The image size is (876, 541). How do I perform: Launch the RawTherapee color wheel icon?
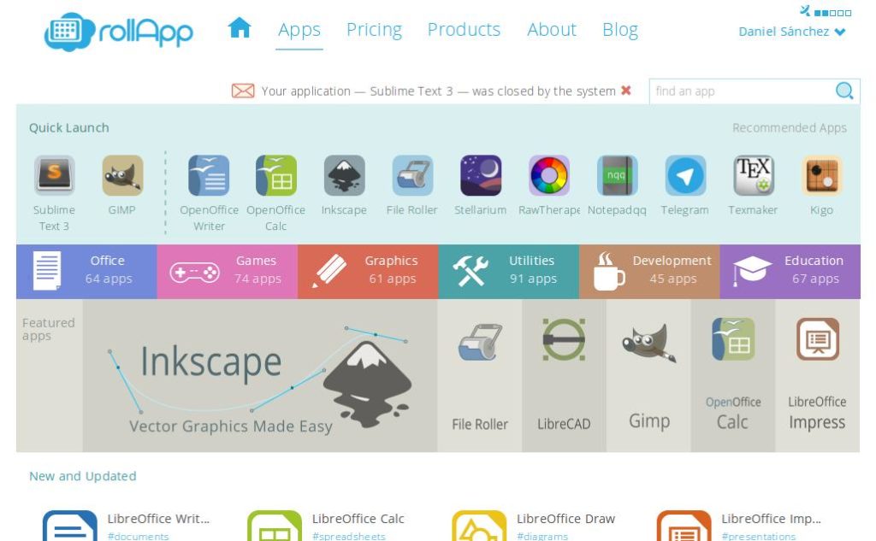click(548, 175)
